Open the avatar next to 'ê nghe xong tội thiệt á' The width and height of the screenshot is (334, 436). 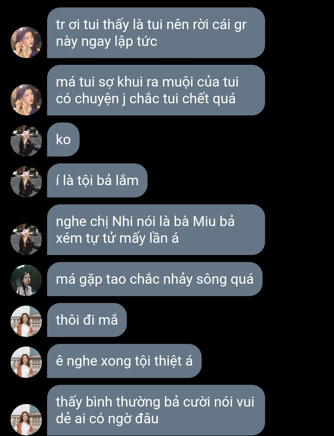(x=26, y=362)
